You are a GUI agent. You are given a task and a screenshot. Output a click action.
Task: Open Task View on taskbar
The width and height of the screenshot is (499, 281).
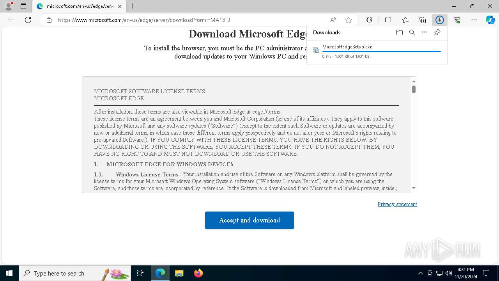coord(140,273)
